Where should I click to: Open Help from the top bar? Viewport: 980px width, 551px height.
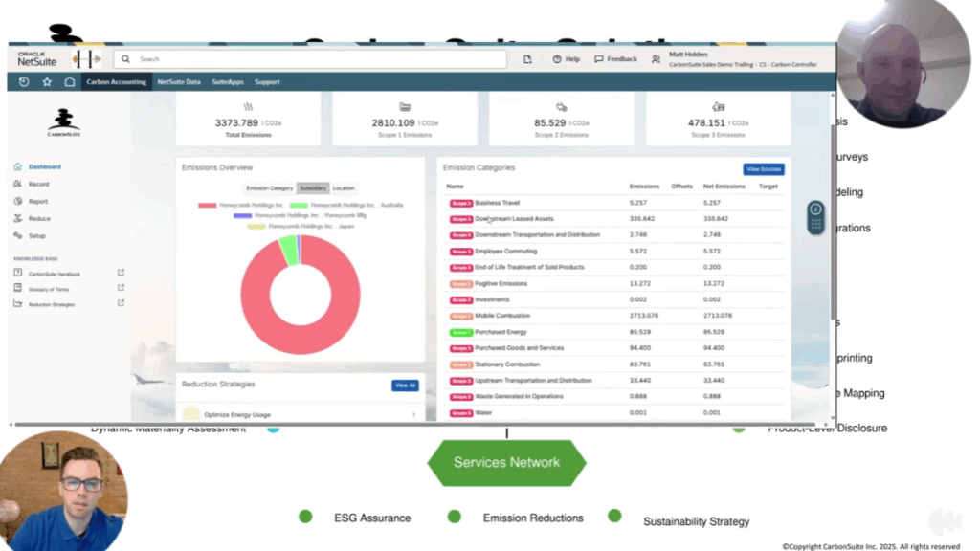tap(567, 58)
